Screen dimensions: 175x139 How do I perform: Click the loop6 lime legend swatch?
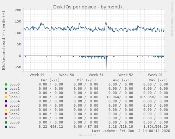pos(6,110)
